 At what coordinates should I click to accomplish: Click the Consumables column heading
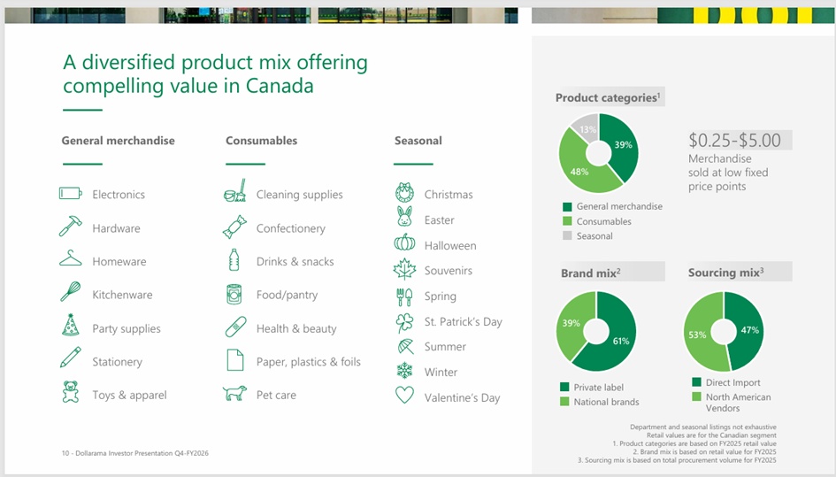click(x=261, y=141)
